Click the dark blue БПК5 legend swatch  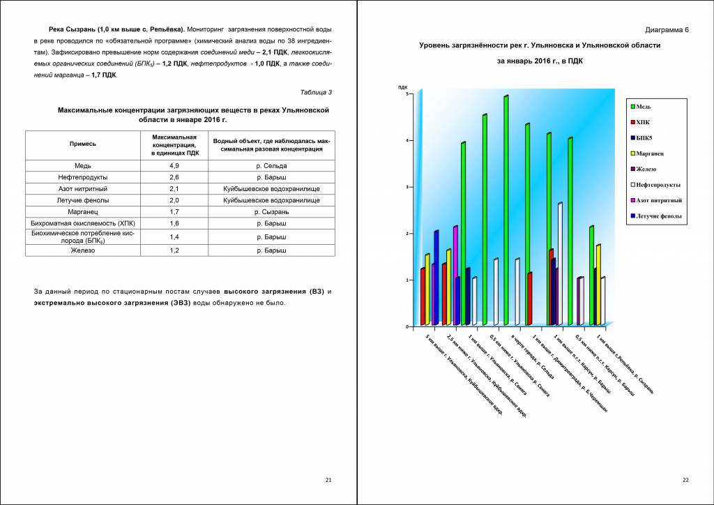click(x=633, y=137)
